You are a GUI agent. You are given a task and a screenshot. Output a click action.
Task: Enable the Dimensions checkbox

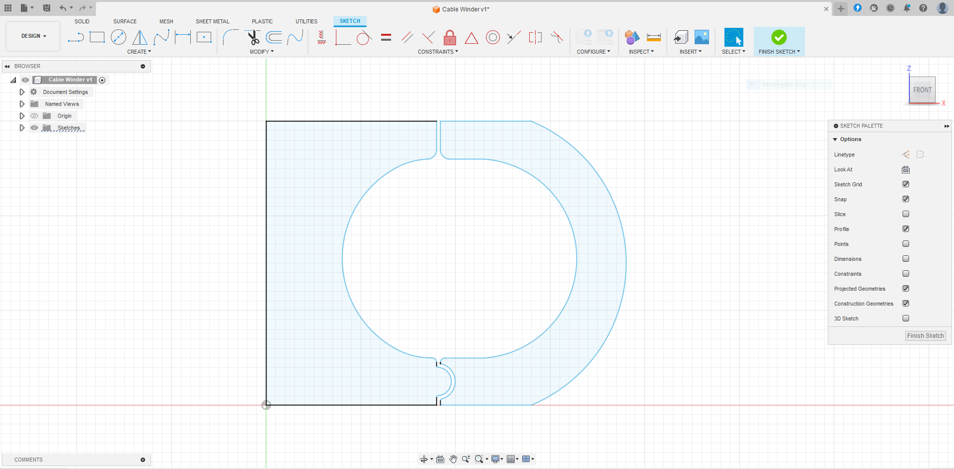tap(906, 259)
